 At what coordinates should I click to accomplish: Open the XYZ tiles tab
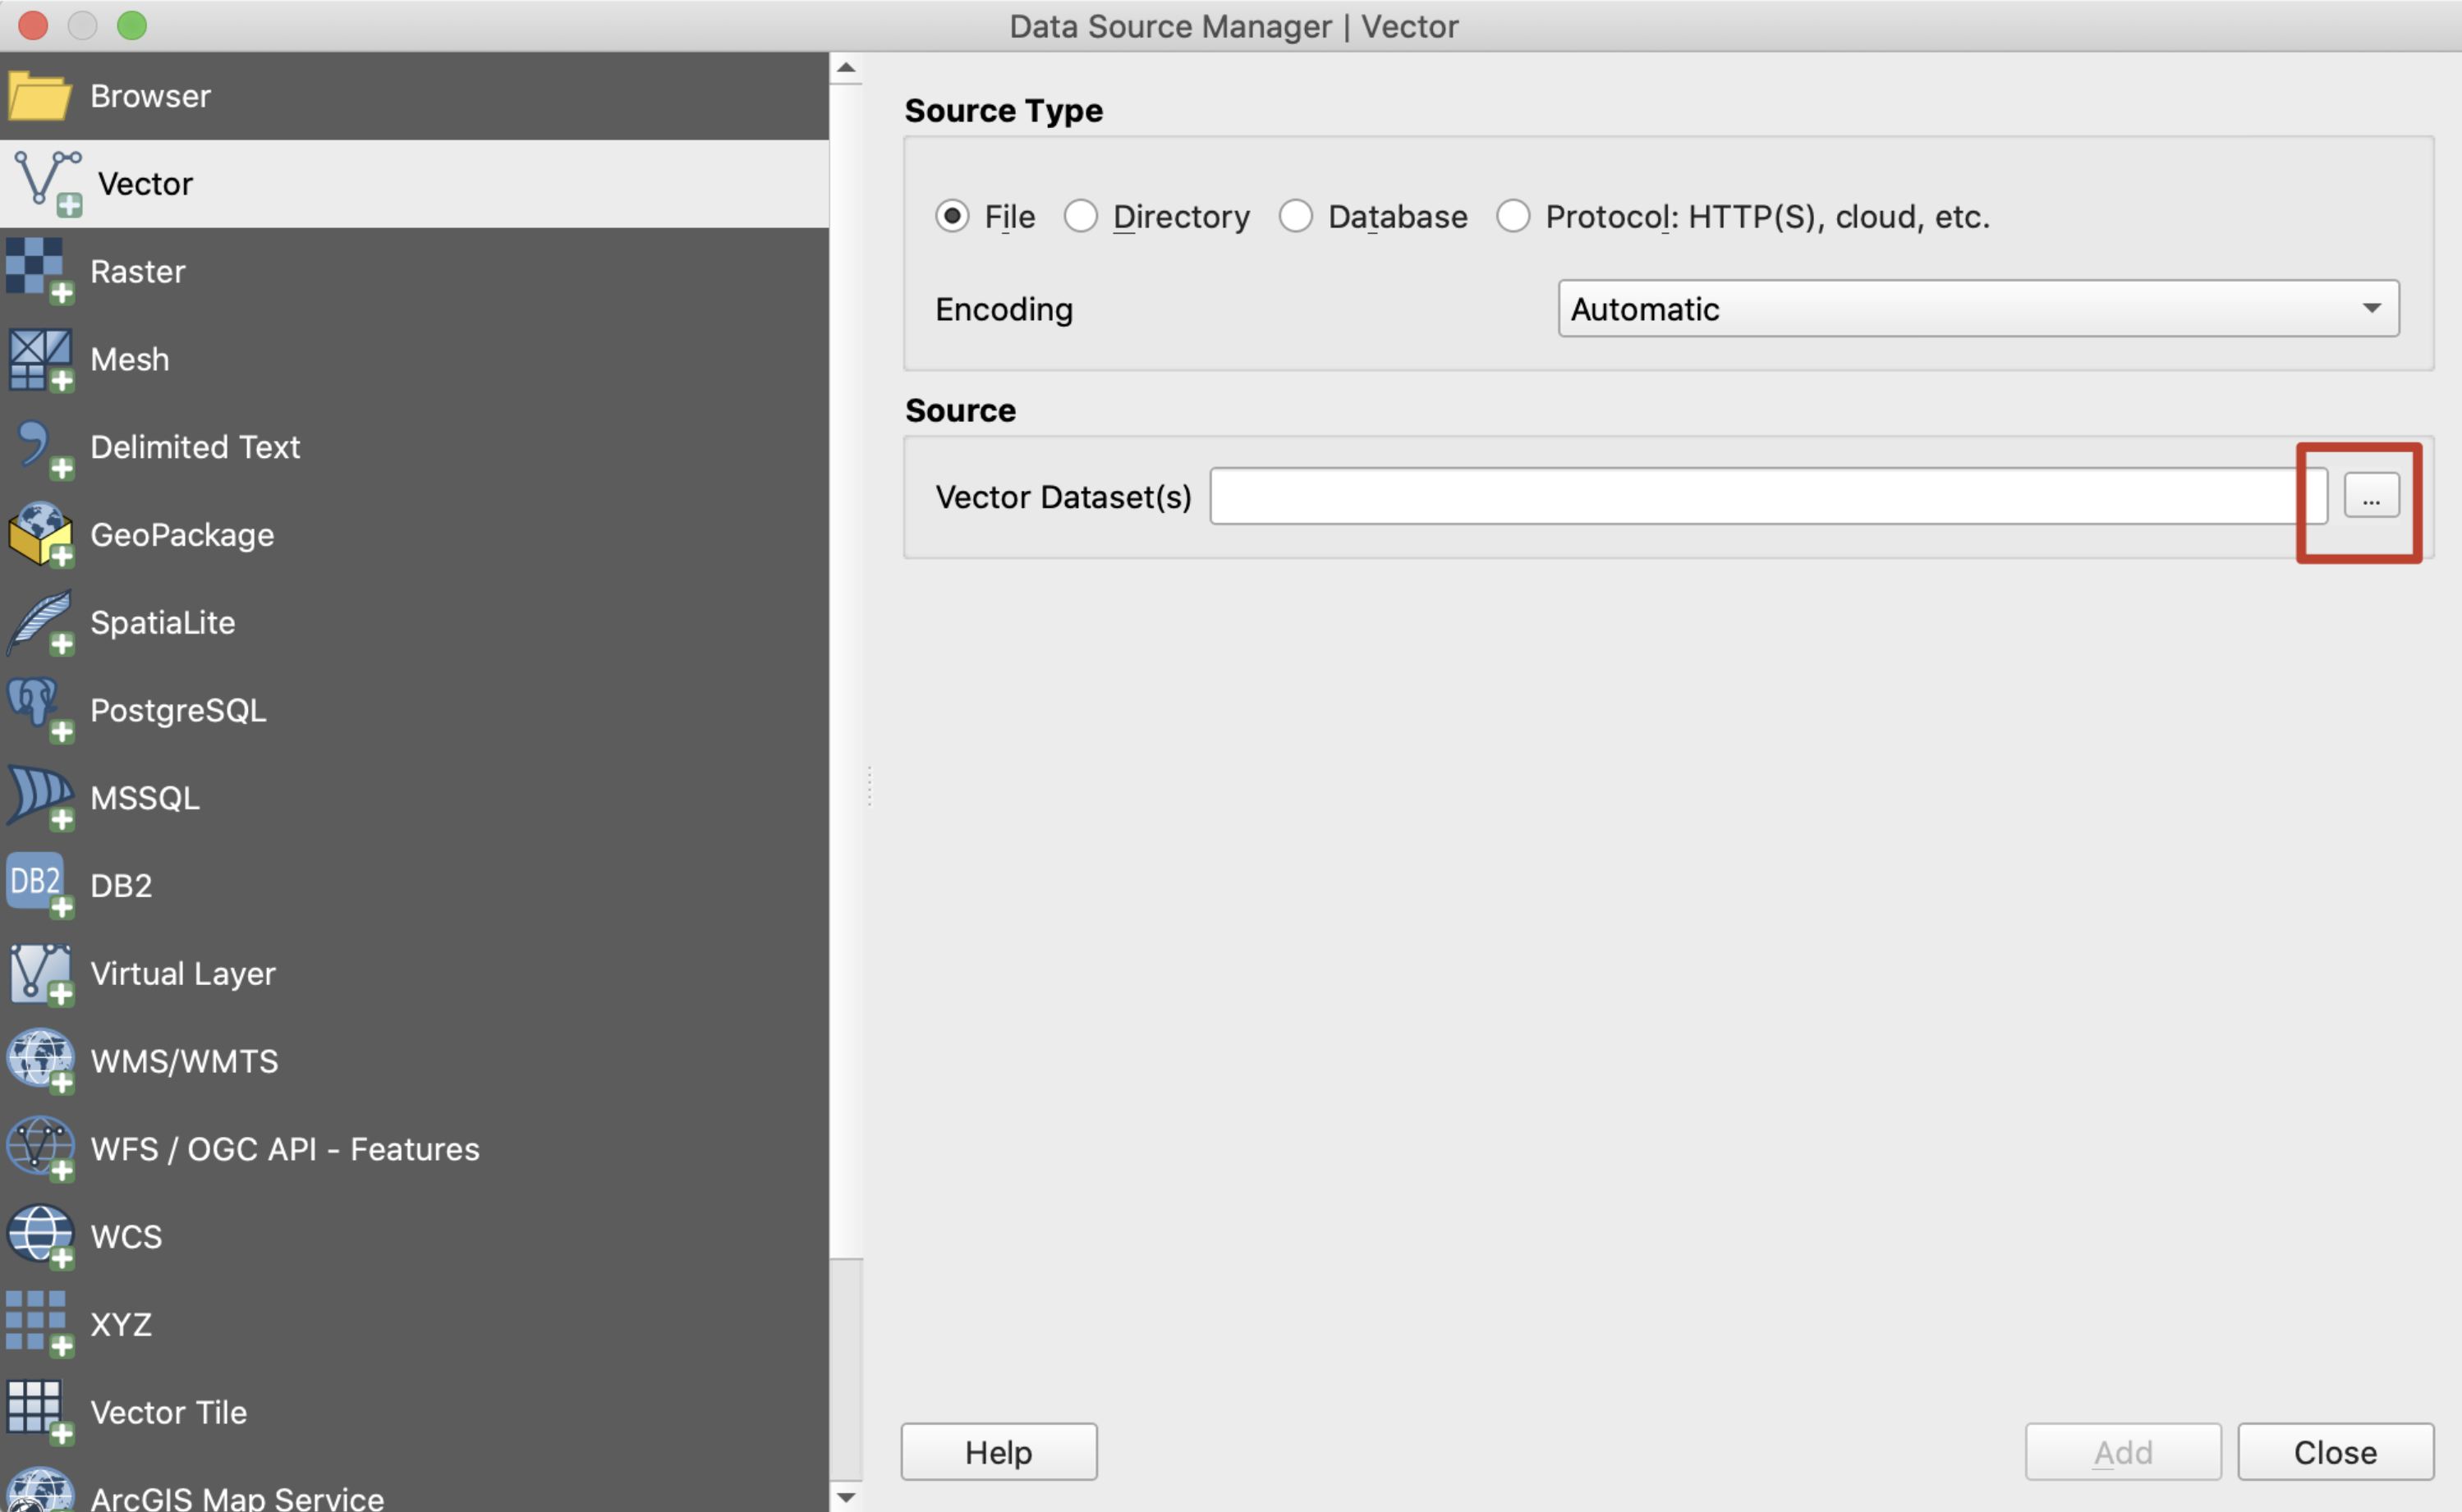tap(120, 1324)
